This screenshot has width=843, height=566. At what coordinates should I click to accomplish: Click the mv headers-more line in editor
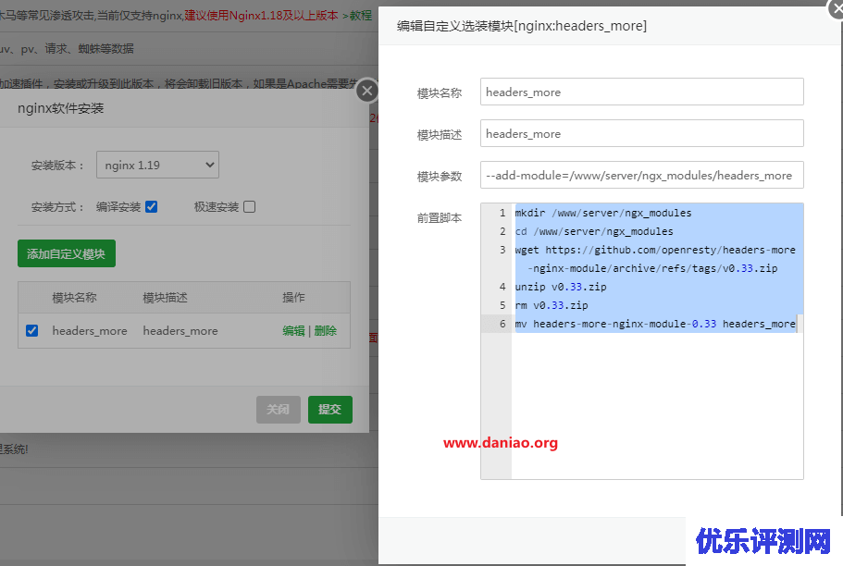[x=655, y=324]
